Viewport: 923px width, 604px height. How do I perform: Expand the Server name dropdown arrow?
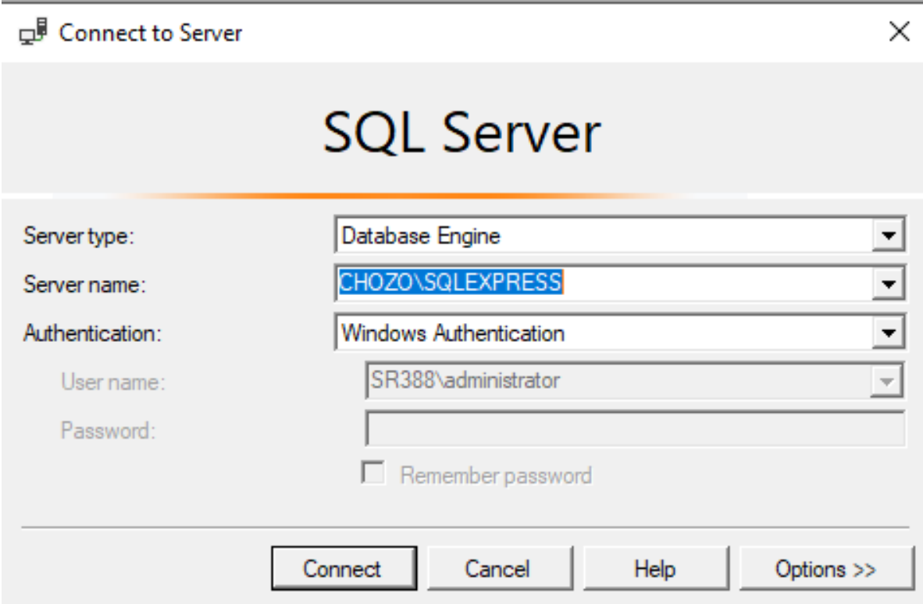[x=886, y=284]
